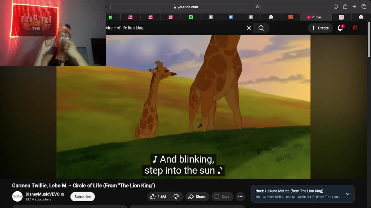
Task: Click the 'Carmen Twillie, Lebo M. - Circle of Life' title
Action: [x=83, y=186]
